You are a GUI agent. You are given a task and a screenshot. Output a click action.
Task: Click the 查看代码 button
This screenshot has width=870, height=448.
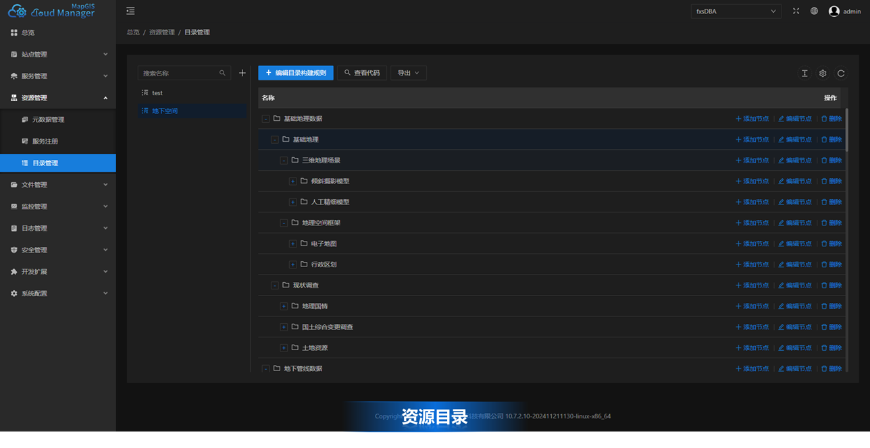tap(362, 73)
